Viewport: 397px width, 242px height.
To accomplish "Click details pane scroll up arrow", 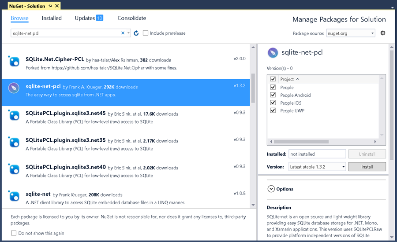I will [392, 47].
